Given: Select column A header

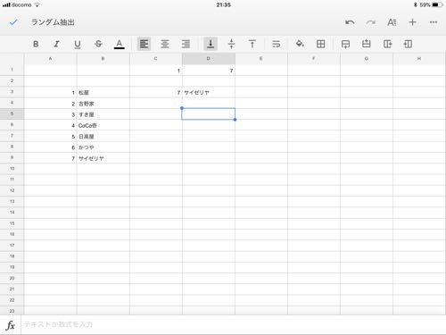Looking at the screenshot, I should [x=50, y=59].
